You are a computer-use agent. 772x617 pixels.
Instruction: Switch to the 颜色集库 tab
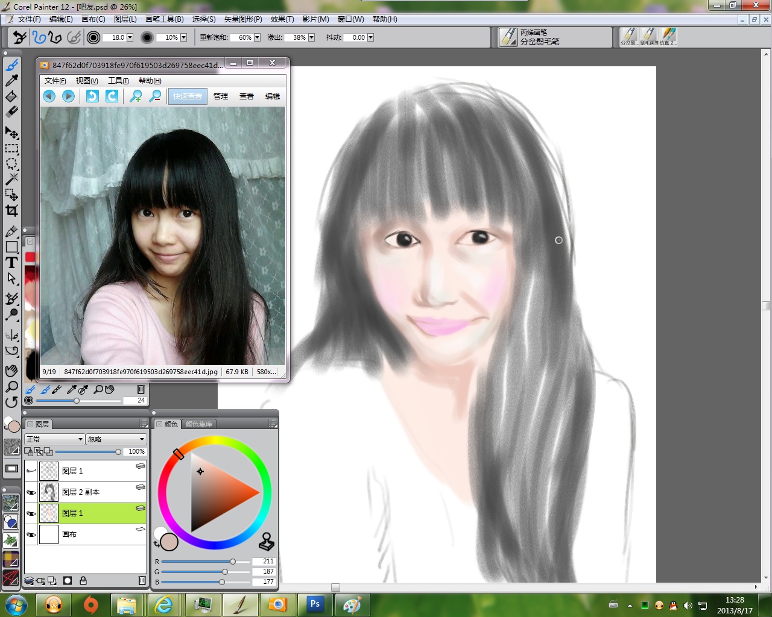(x=199, y=424)
